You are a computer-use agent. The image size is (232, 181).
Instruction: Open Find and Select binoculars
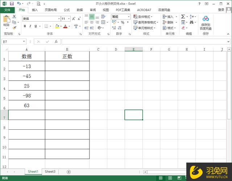pos(192,22)
